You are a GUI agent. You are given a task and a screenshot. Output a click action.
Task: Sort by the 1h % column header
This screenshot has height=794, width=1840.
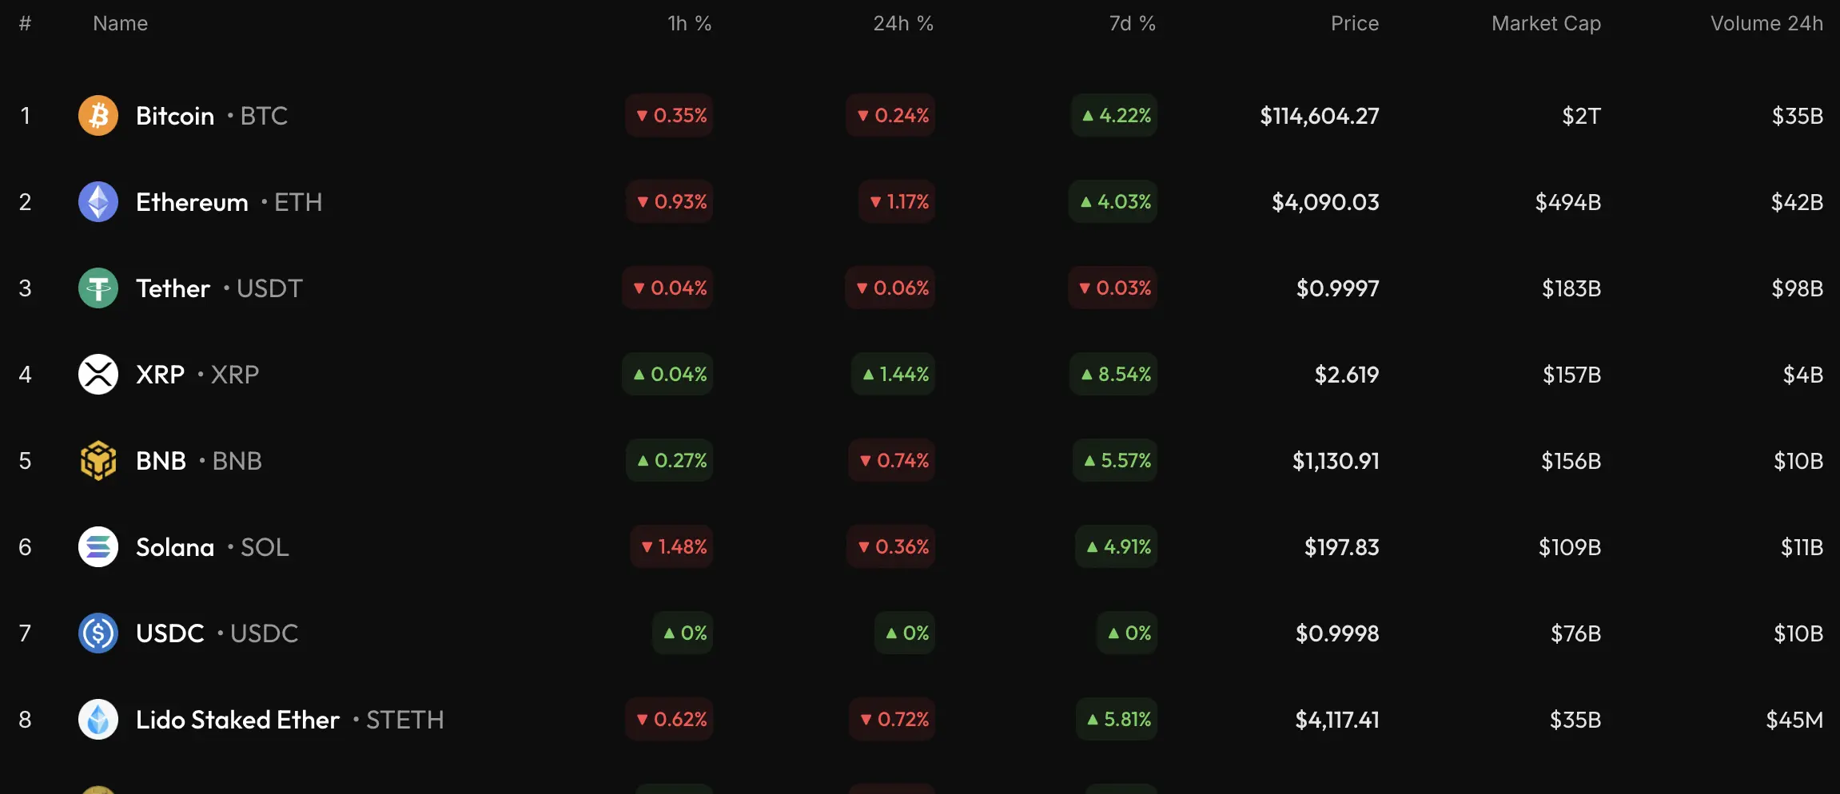click(x=689, y=24)
